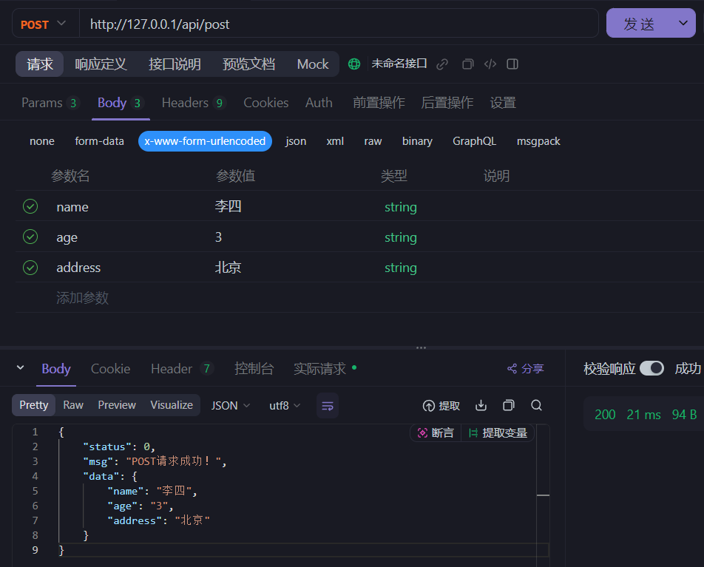Click the request URL input field

(x=339, y=24)
